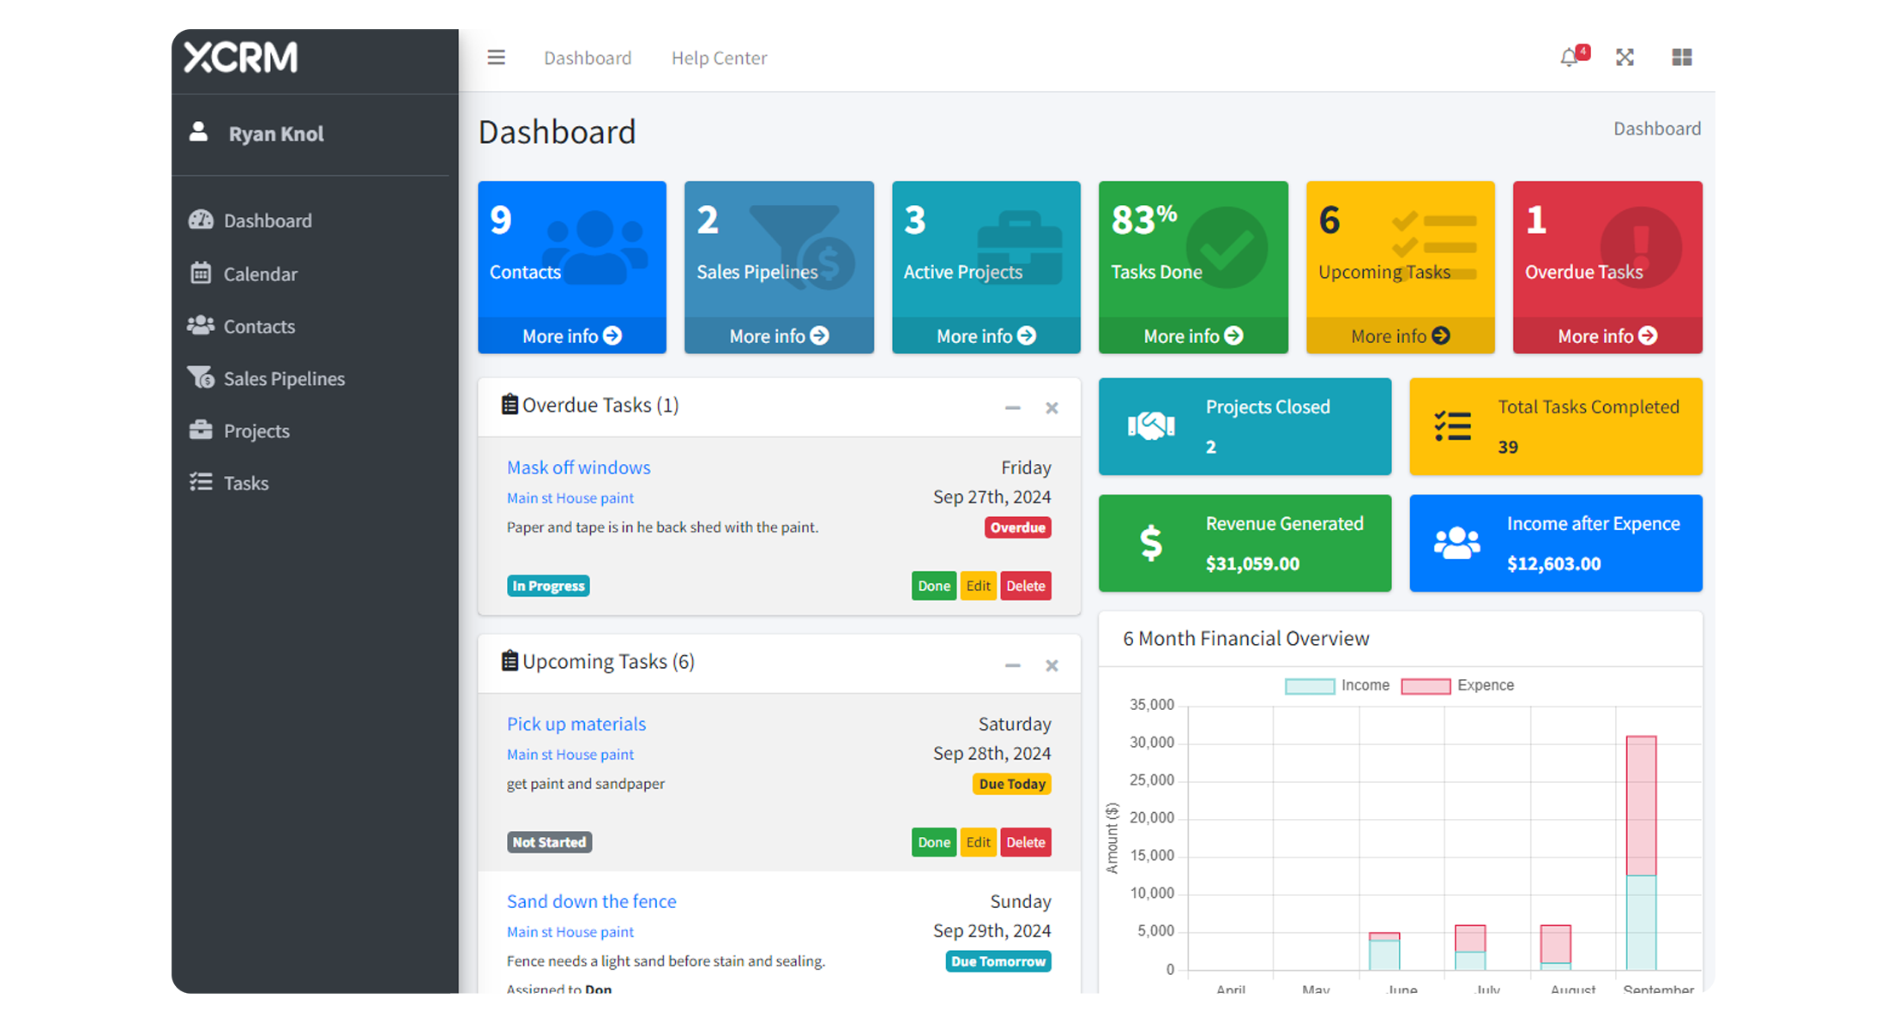Viewport: 1887px width, 1023px height.
Task: Toggle the sidebar with the hamburger icon
Action: (x=496, y=57)
